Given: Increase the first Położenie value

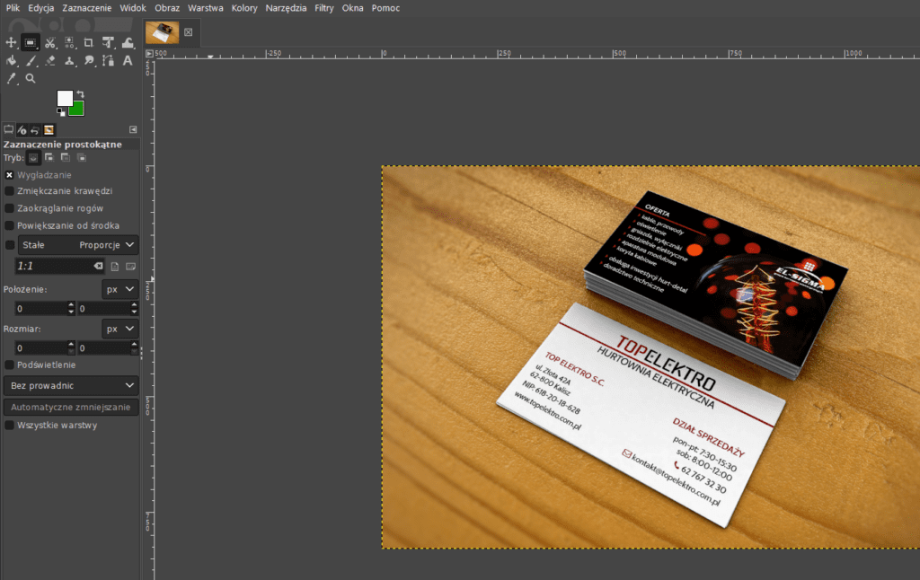Looking at the screenshot, I should [x=71, y=305].
